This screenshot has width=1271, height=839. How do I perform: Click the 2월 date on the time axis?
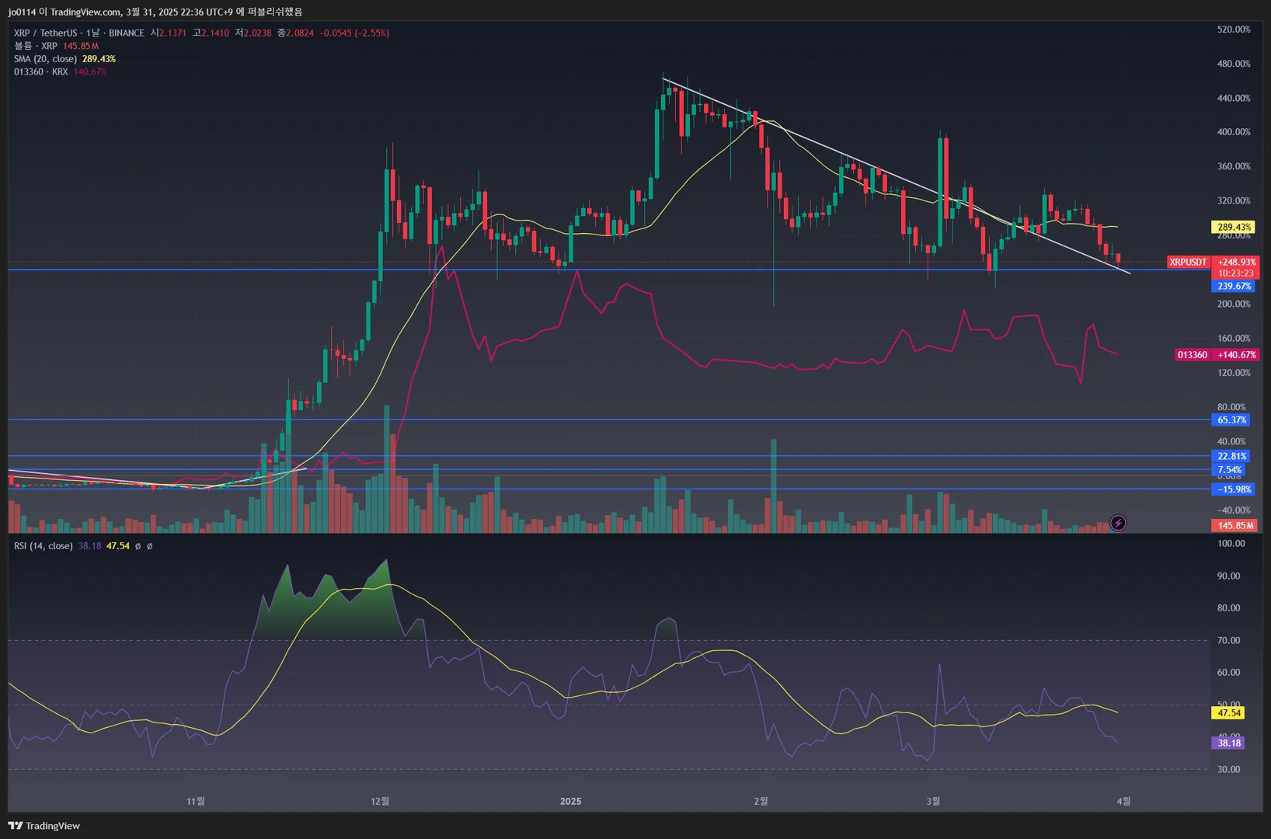(x=761, y=801)
